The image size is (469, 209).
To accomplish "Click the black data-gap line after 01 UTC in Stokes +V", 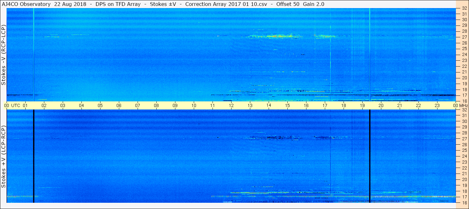I will pos(33,156).
